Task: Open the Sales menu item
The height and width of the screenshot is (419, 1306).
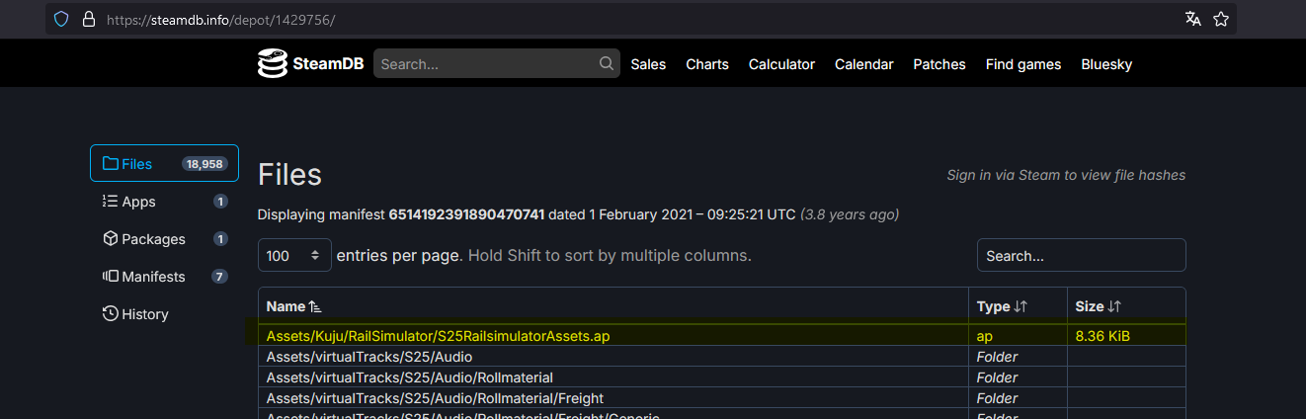Action: click(x=648, y=64)
